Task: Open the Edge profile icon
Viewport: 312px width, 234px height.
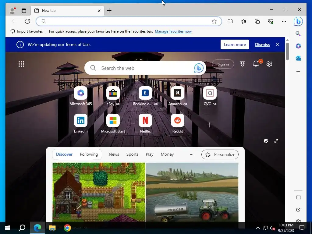Action: (12, 11)
